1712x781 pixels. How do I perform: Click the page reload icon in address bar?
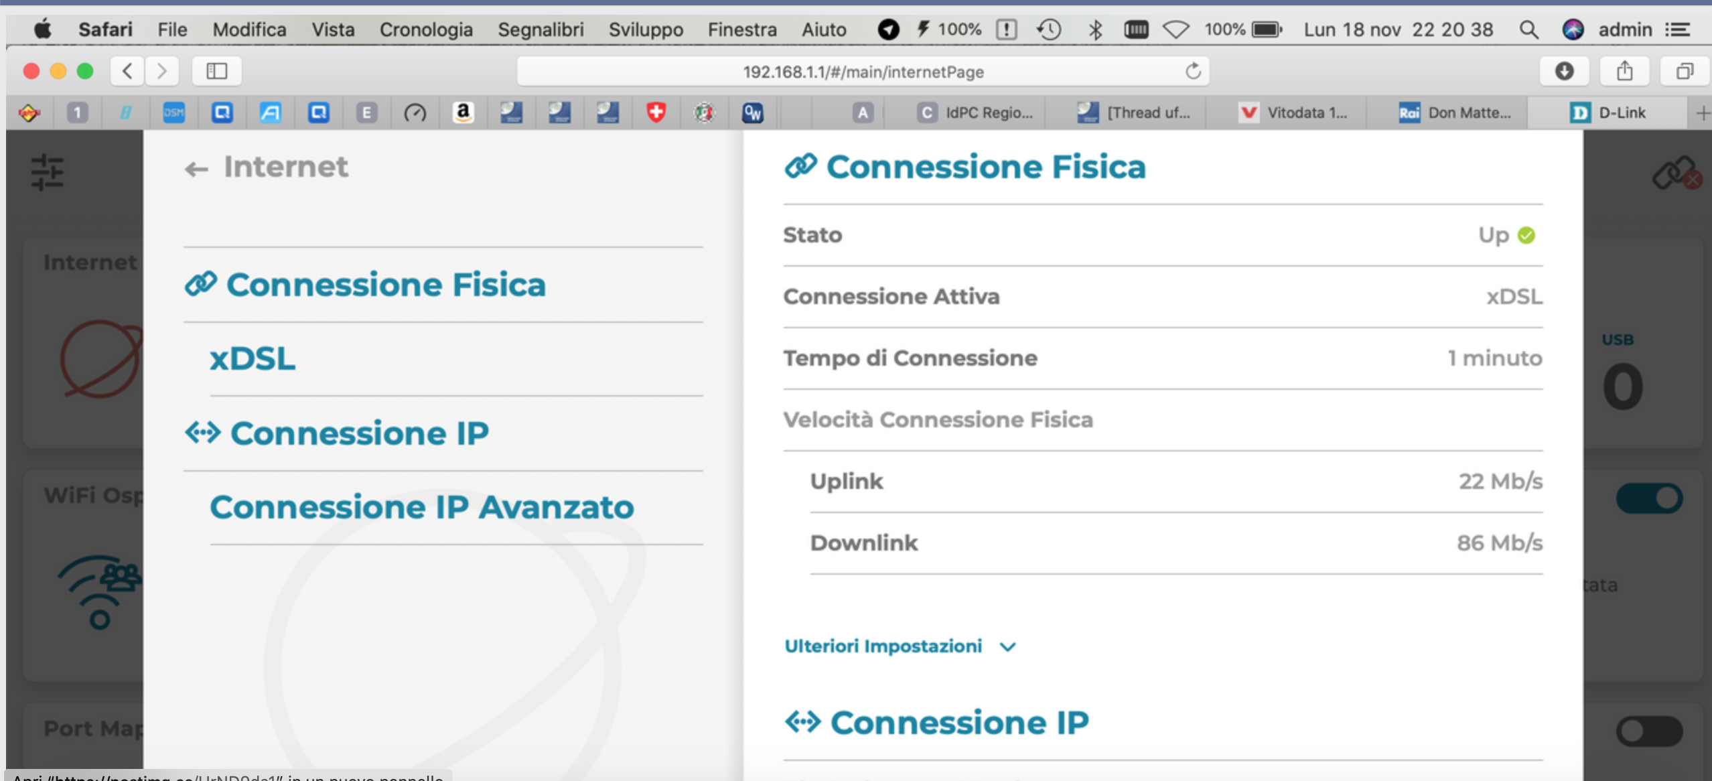pos(1193,71)
